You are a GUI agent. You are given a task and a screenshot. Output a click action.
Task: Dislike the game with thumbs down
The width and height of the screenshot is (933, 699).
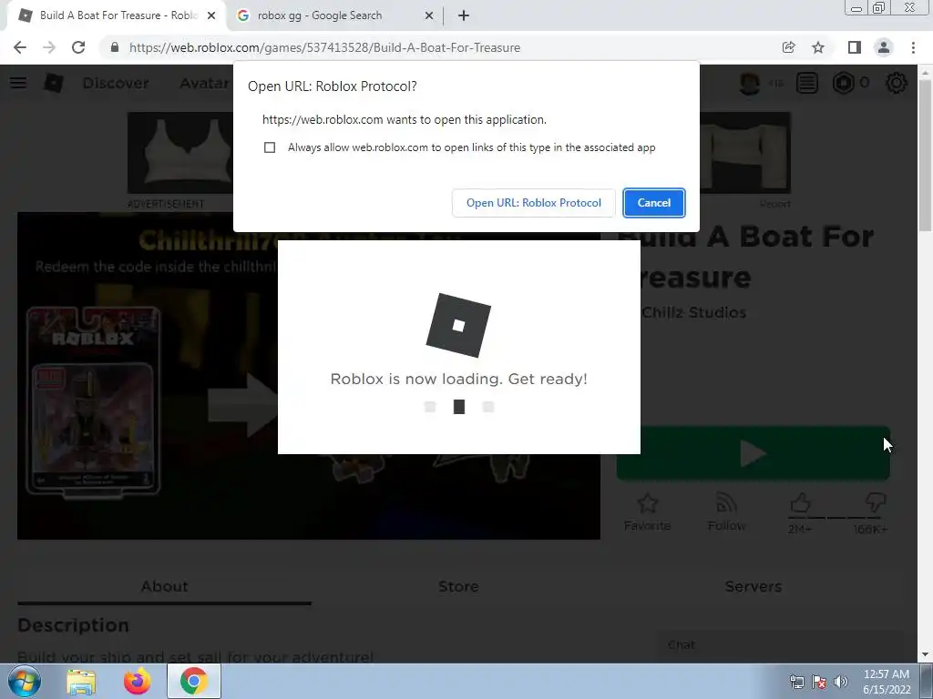[x=876, y=503]
